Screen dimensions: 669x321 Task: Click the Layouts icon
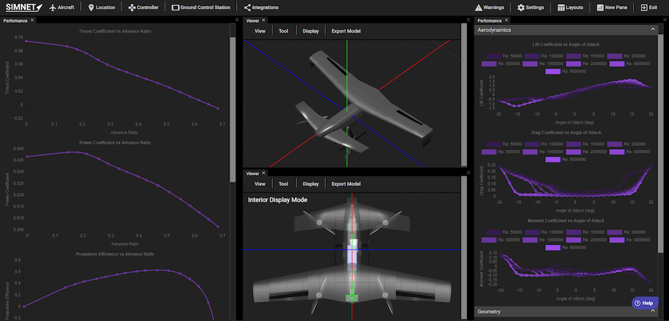(561, 7)
